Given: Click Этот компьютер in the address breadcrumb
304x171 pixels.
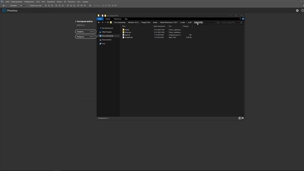Looking at the screenshot, I should [x=120, y=22].
